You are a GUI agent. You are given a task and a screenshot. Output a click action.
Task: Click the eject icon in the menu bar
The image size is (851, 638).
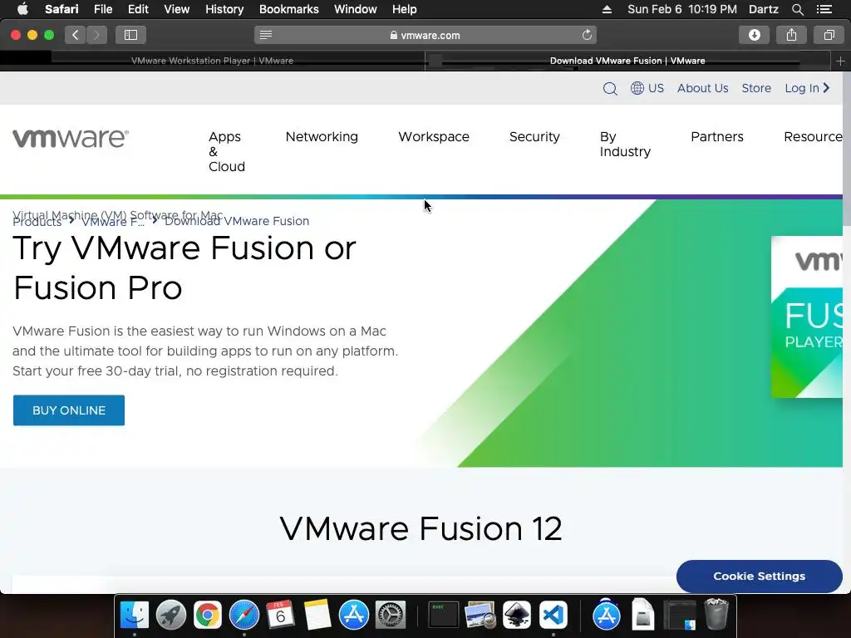(x=607, y=9)
